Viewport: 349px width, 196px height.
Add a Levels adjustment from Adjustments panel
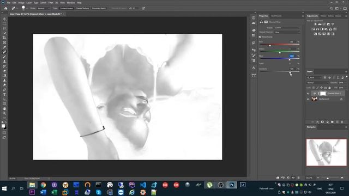pos(320,24)
